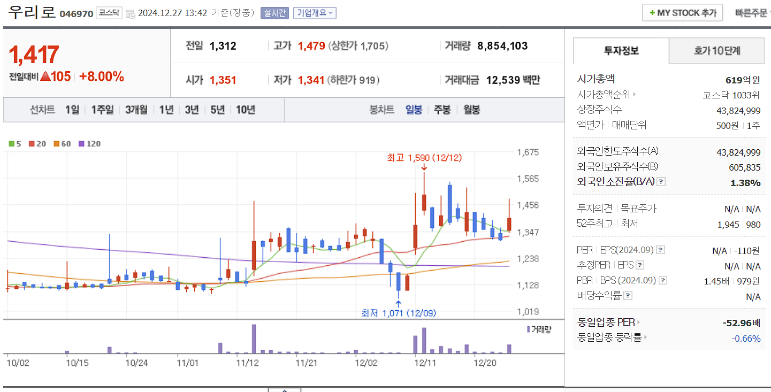Click the 코스닥 market badge
771x392 pixels.
point(109,12)
